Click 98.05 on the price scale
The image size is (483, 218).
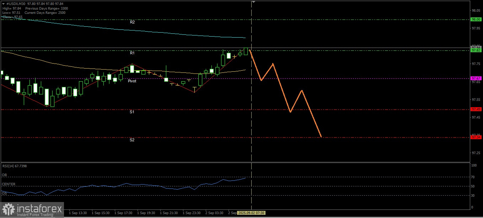coord(476,11)
